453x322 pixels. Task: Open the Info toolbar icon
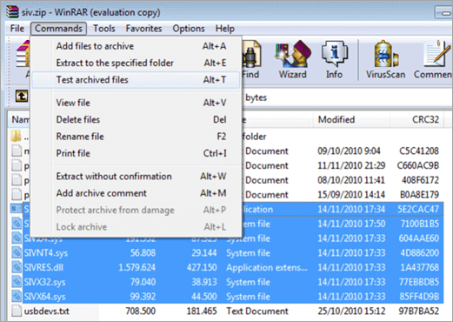tap(334, 60)
